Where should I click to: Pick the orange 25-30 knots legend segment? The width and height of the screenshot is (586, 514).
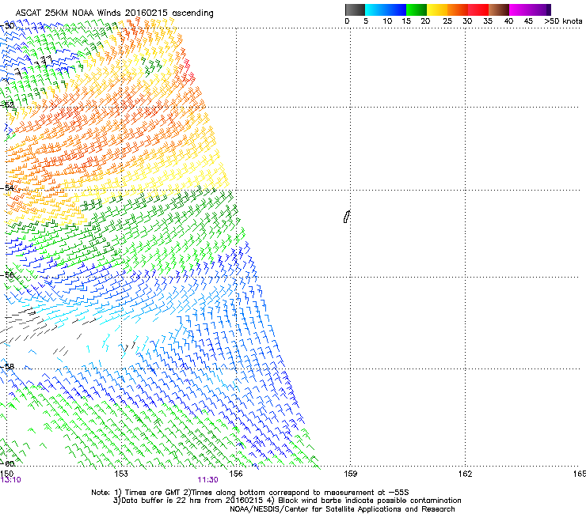(458, 9)
